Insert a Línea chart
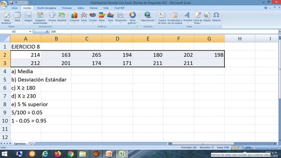This screenshot has height=158, width=281. [84, 18]
